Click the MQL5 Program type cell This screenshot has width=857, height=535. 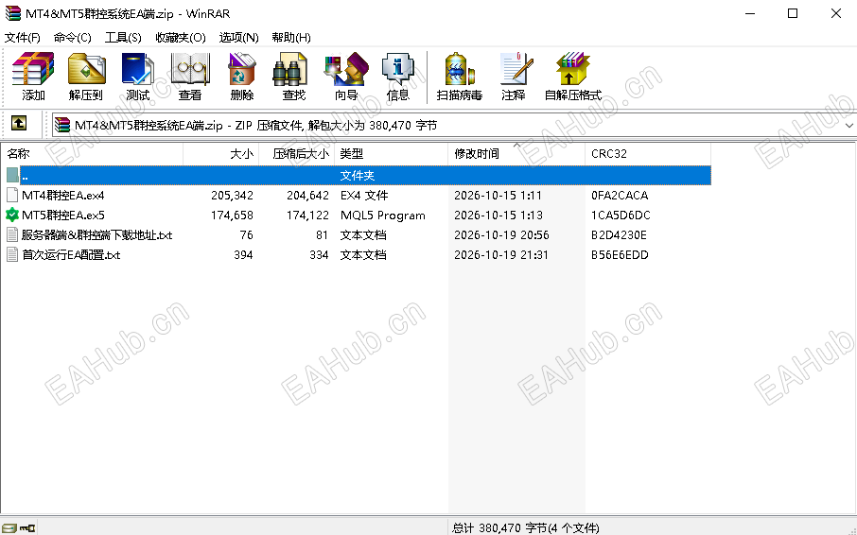[382, 216]
